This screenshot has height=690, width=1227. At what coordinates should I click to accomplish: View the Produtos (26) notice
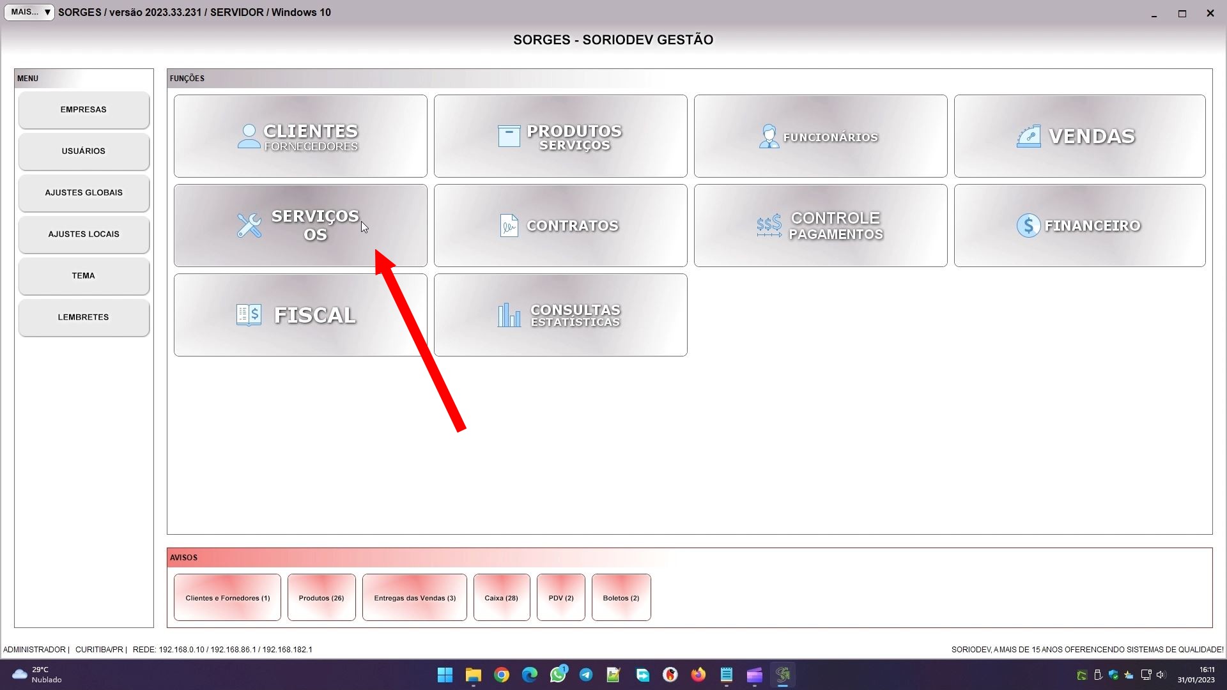tap(321, 598)
